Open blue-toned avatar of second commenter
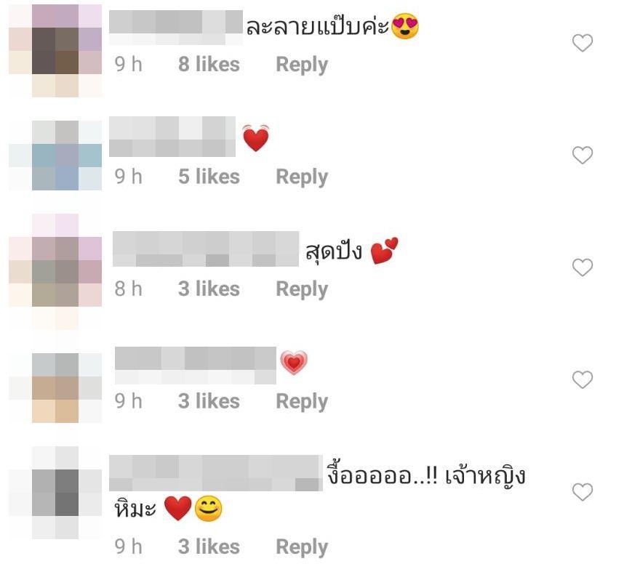The image size is (632, 585). [x=55, y=156]
